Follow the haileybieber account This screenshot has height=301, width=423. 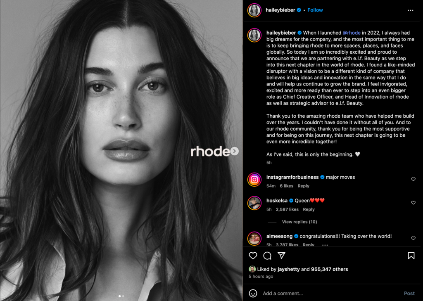pyautogui.click(x=315, y=10)
